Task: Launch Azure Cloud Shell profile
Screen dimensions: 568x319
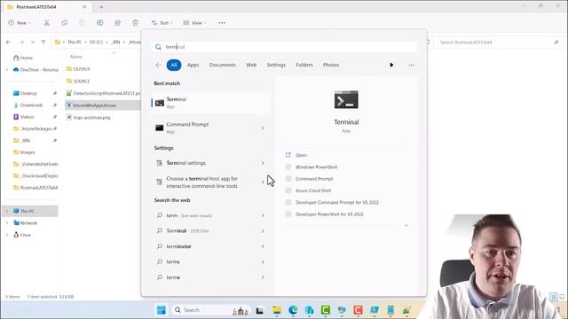Action: 313,191
